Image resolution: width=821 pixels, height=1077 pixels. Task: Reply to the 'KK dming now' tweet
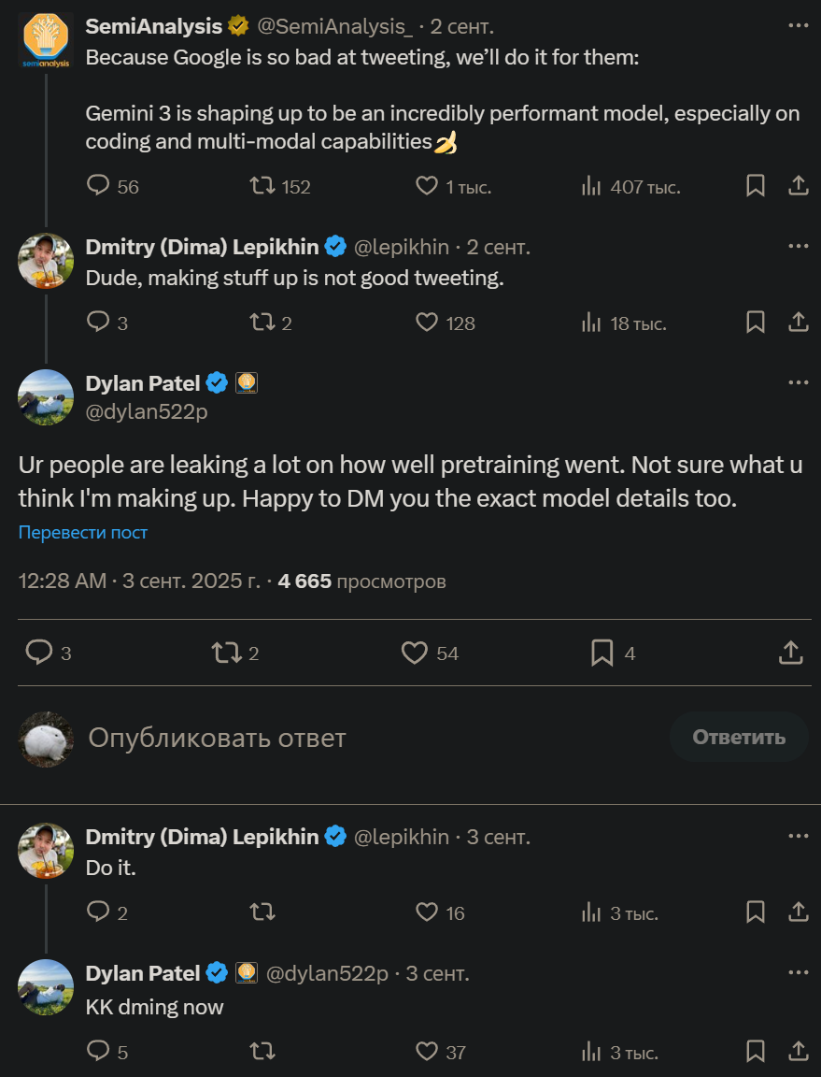pos(99,1051)
